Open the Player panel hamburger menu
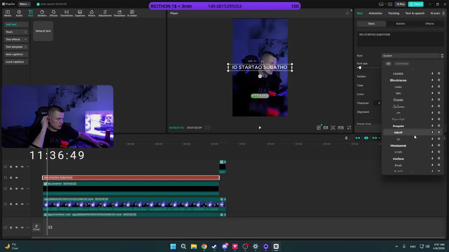The width and height of the screenshot is (449, 252). [x=347, y=13]
